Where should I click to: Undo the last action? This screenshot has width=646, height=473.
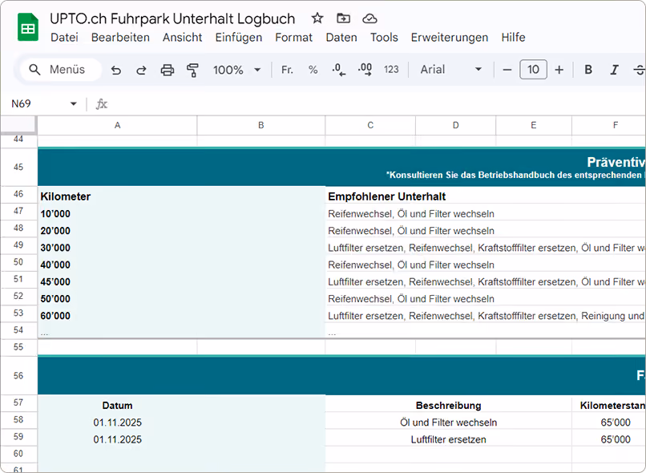(116, 70)
